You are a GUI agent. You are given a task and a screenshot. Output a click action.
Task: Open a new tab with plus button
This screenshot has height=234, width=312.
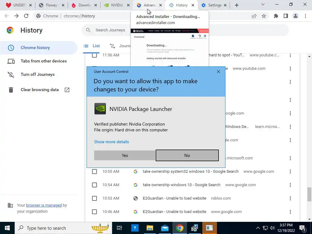point(236,5)
